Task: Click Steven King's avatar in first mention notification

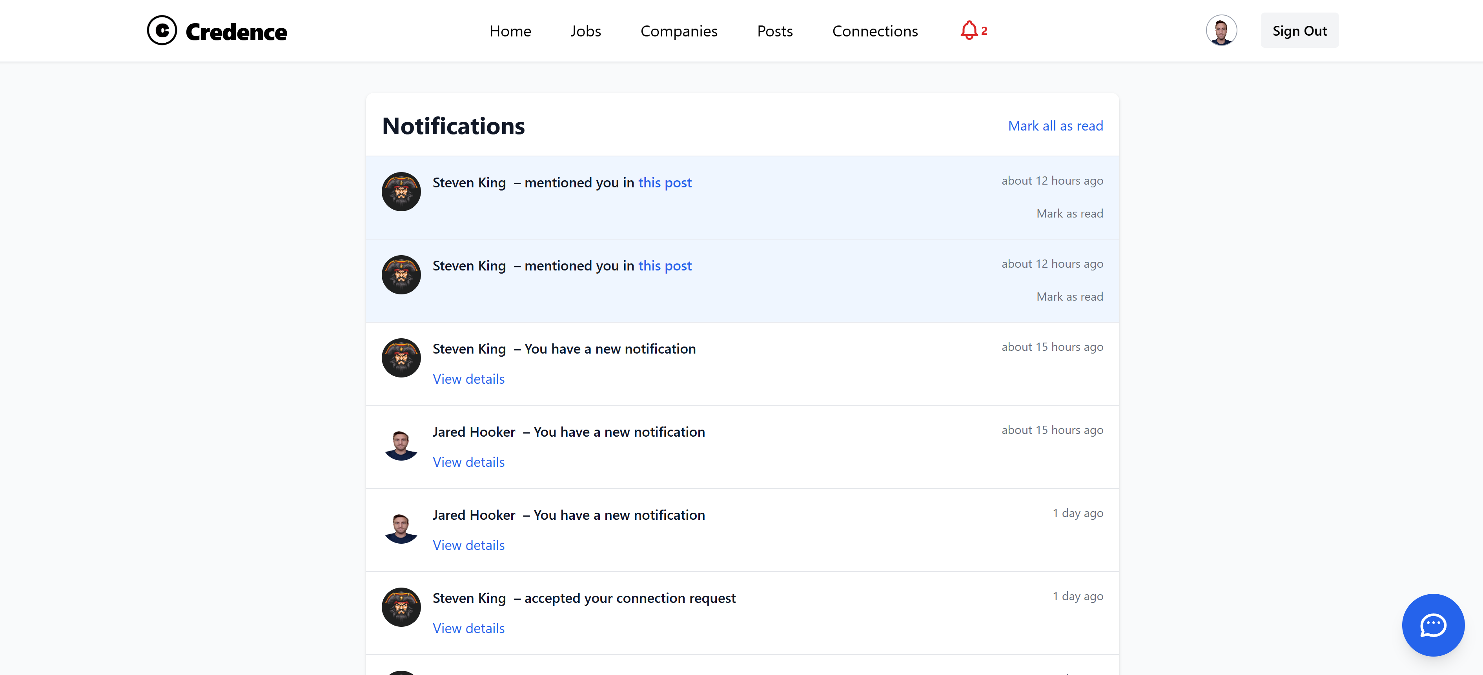Action: 401,191
